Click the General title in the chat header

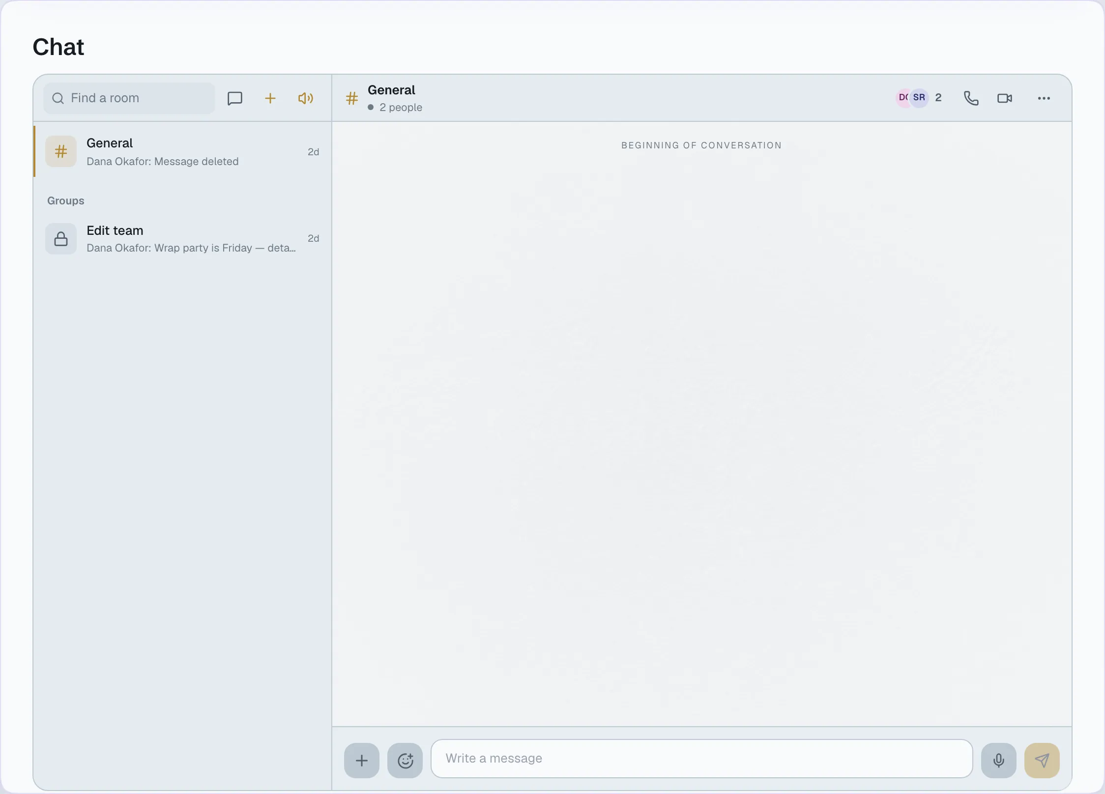391,90
